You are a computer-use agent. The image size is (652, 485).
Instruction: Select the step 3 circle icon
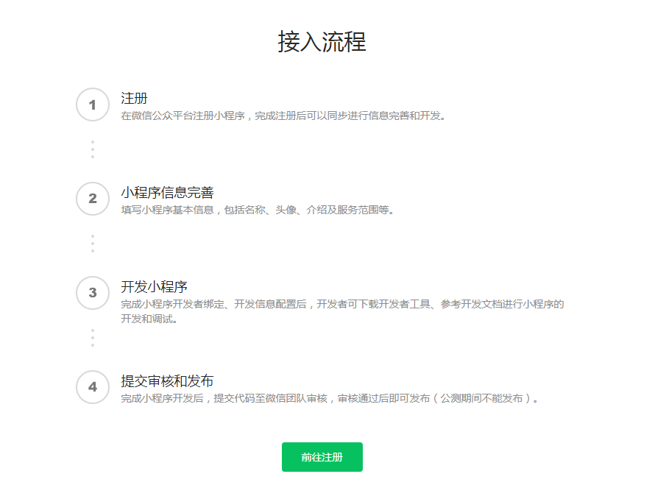(x=93, y=293)
